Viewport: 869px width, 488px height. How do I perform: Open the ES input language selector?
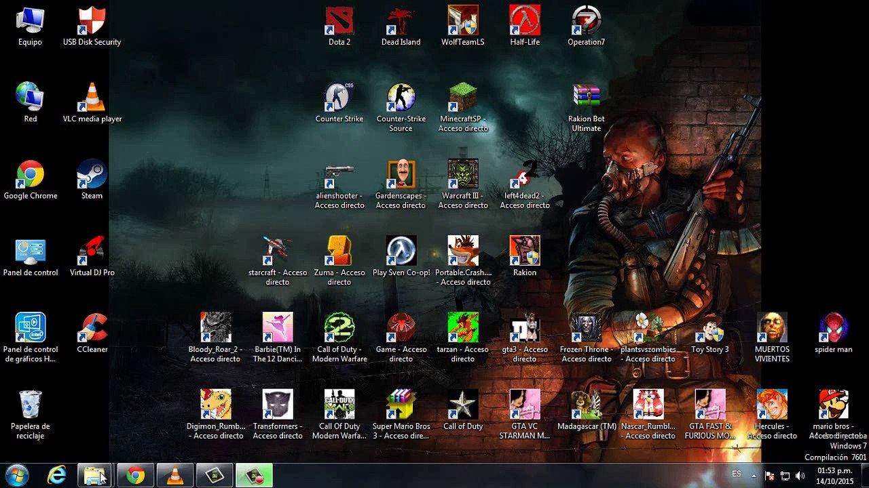(x=737, y=474)
